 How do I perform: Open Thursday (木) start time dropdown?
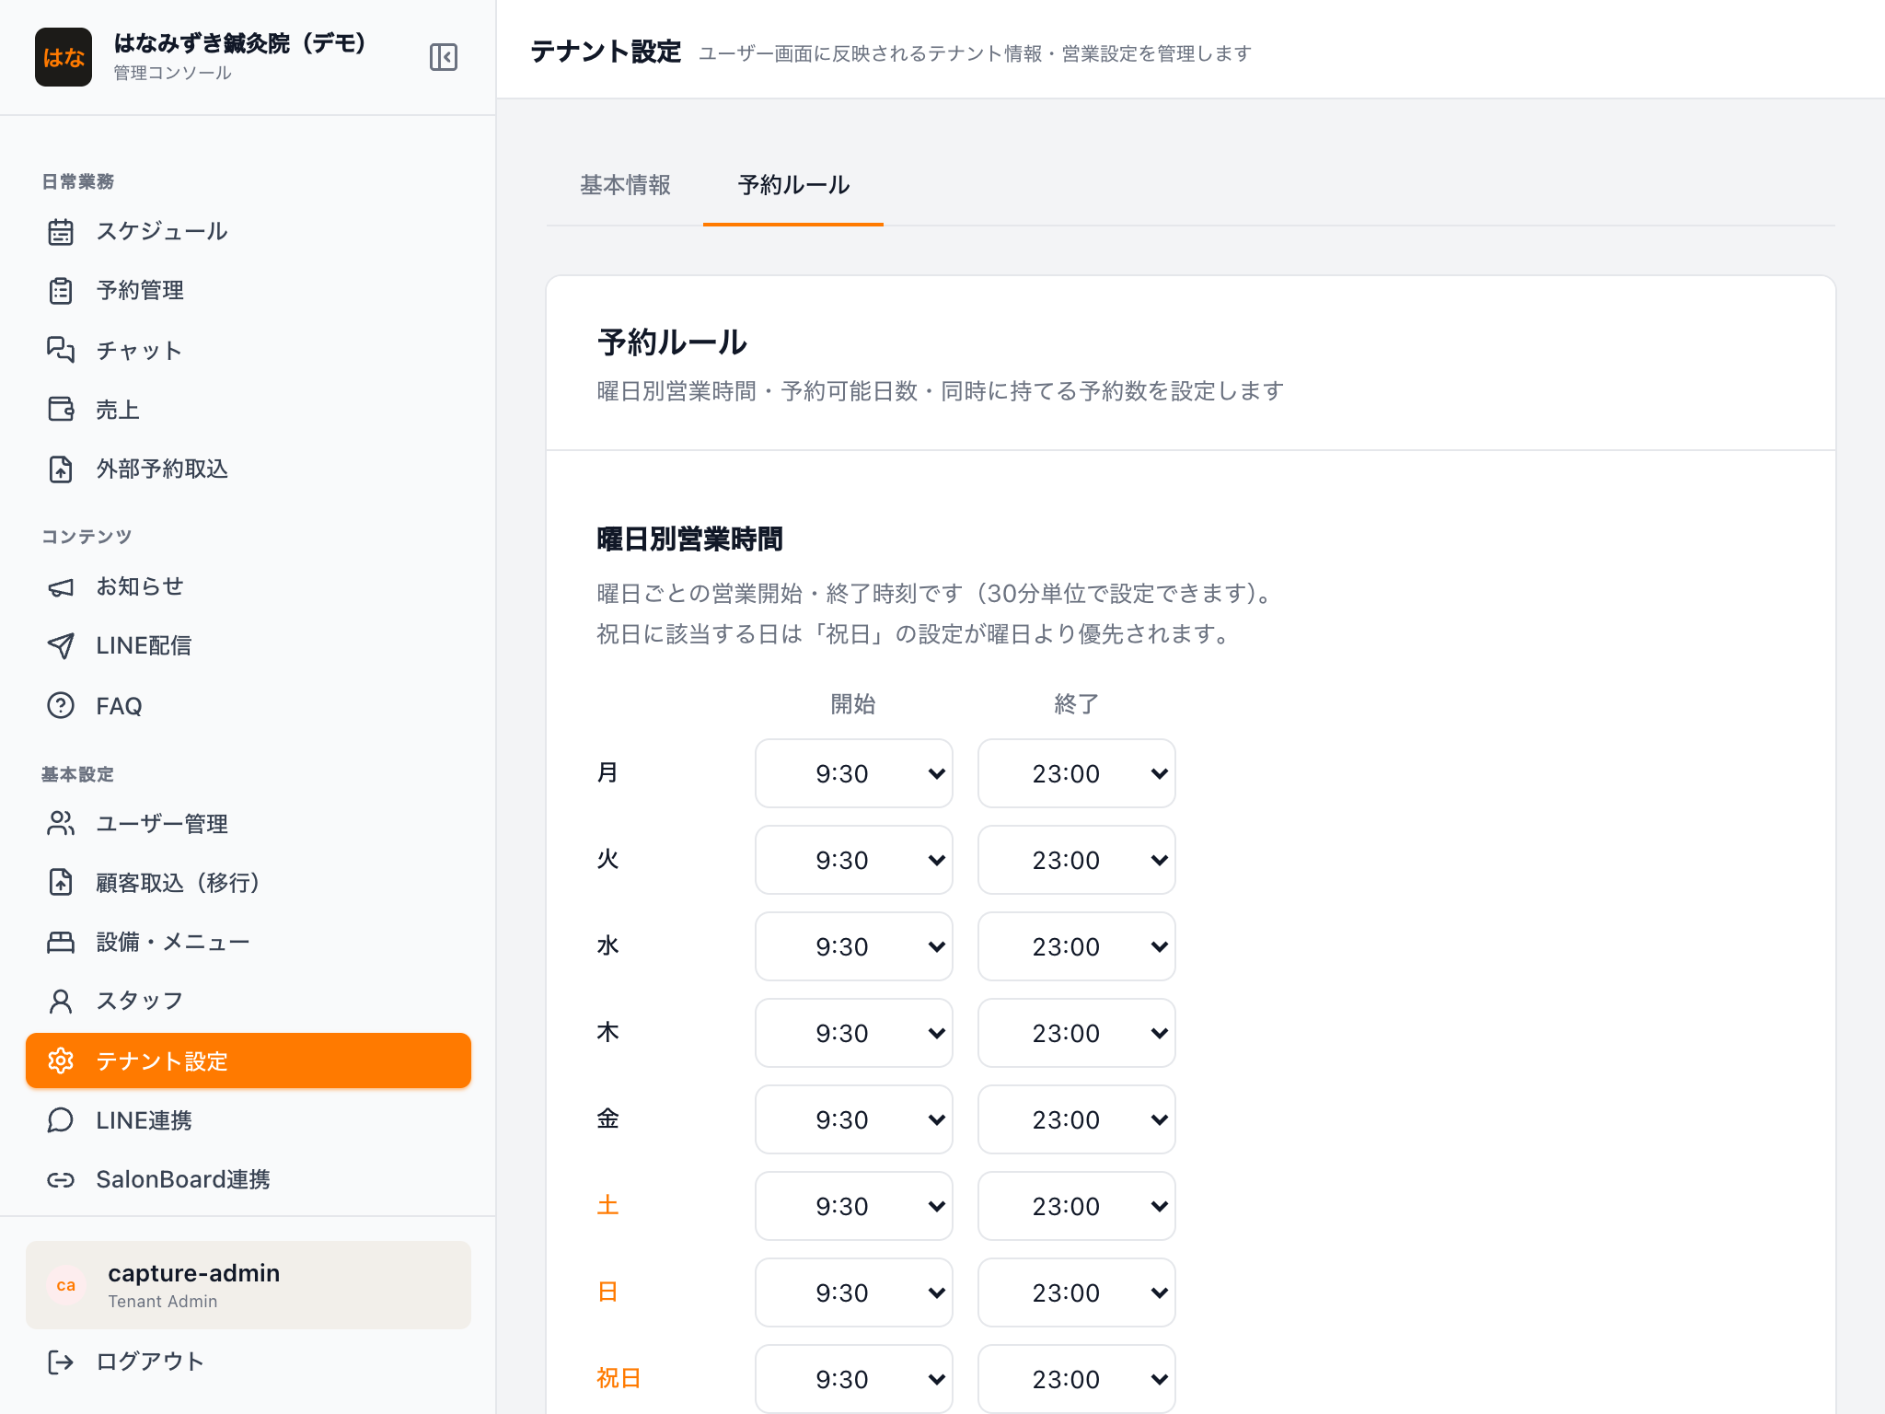click(854, 1033)
